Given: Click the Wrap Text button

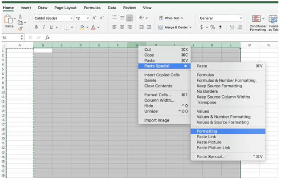Looking at the screenshot, I should pos(171,18).
